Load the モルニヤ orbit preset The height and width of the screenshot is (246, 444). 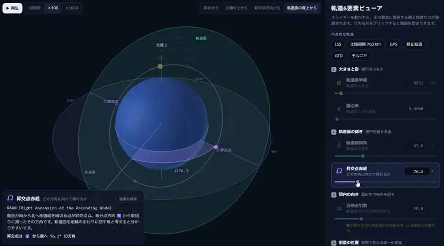click(x=359, y=56)
